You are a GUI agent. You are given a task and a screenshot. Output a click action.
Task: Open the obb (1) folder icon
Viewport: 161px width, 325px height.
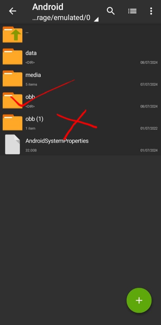pos(12,122)
